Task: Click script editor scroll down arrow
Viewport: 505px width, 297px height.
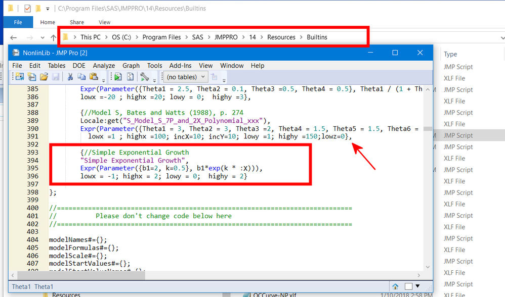Action: 428,267
